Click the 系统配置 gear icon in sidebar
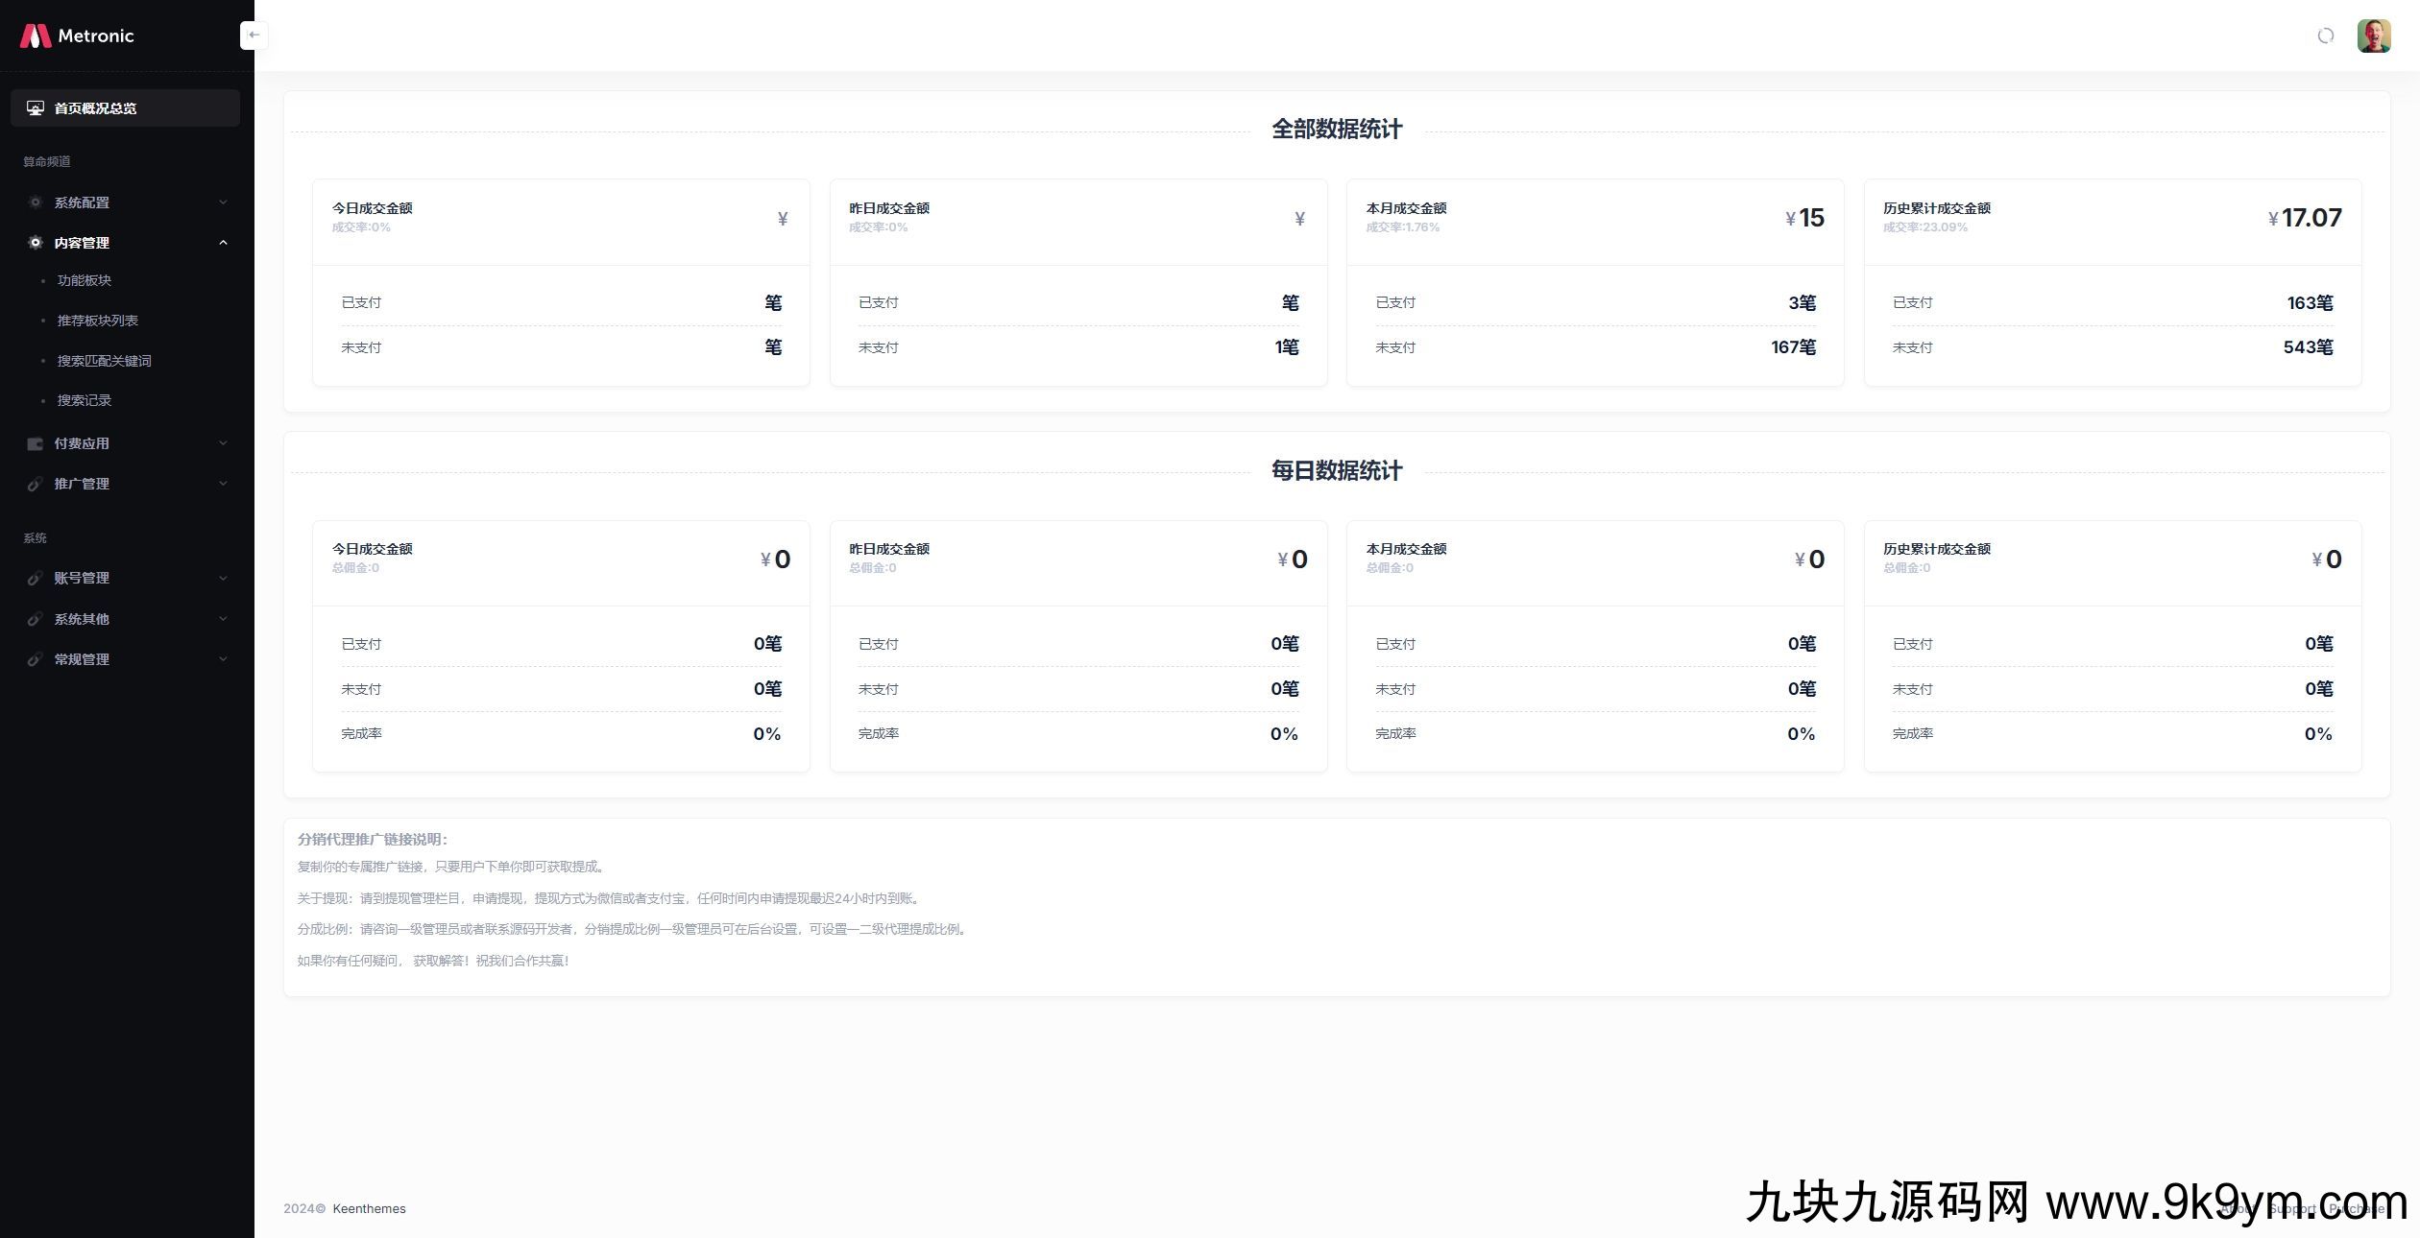 click(36, 202)
